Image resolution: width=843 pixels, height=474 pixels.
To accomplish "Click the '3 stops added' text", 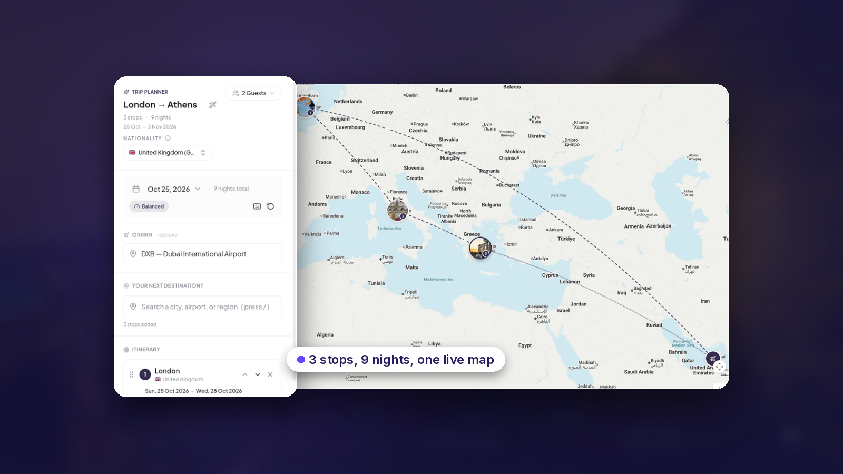I will click(x=140, y=324).
